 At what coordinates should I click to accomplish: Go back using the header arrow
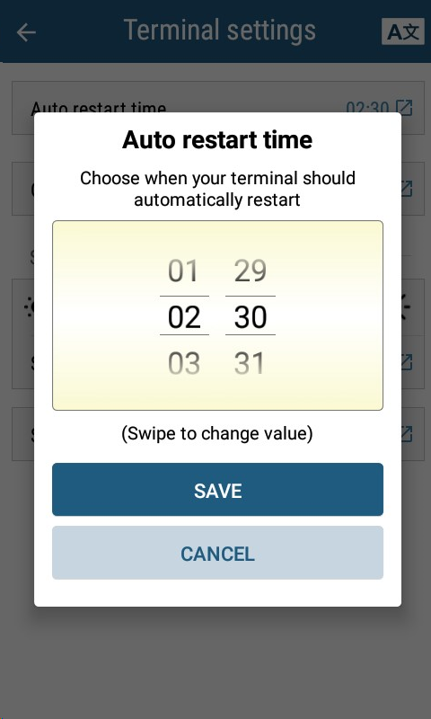pos(26,32)
